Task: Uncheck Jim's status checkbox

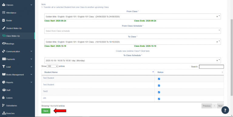Action: pos(159,99)
